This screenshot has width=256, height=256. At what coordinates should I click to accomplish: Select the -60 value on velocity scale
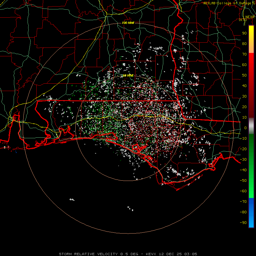tap(243, 191)
